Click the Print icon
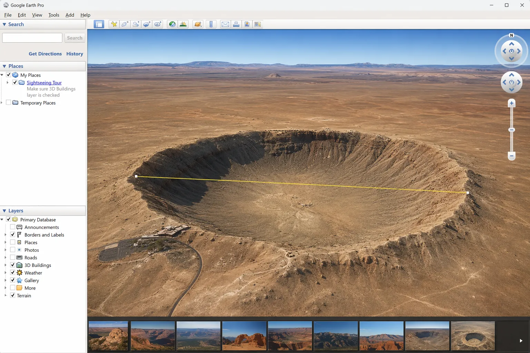Screen dimensions: 530x353 click(236, 24)
